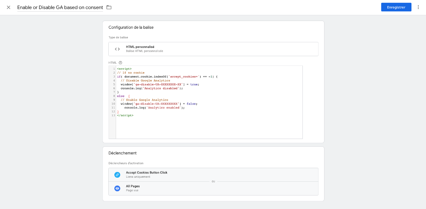The width and height of the screenshot is (426, 209).
Task: Click the 'Balise HTML personnalisée' subtitle
Action: click(144, 51)
